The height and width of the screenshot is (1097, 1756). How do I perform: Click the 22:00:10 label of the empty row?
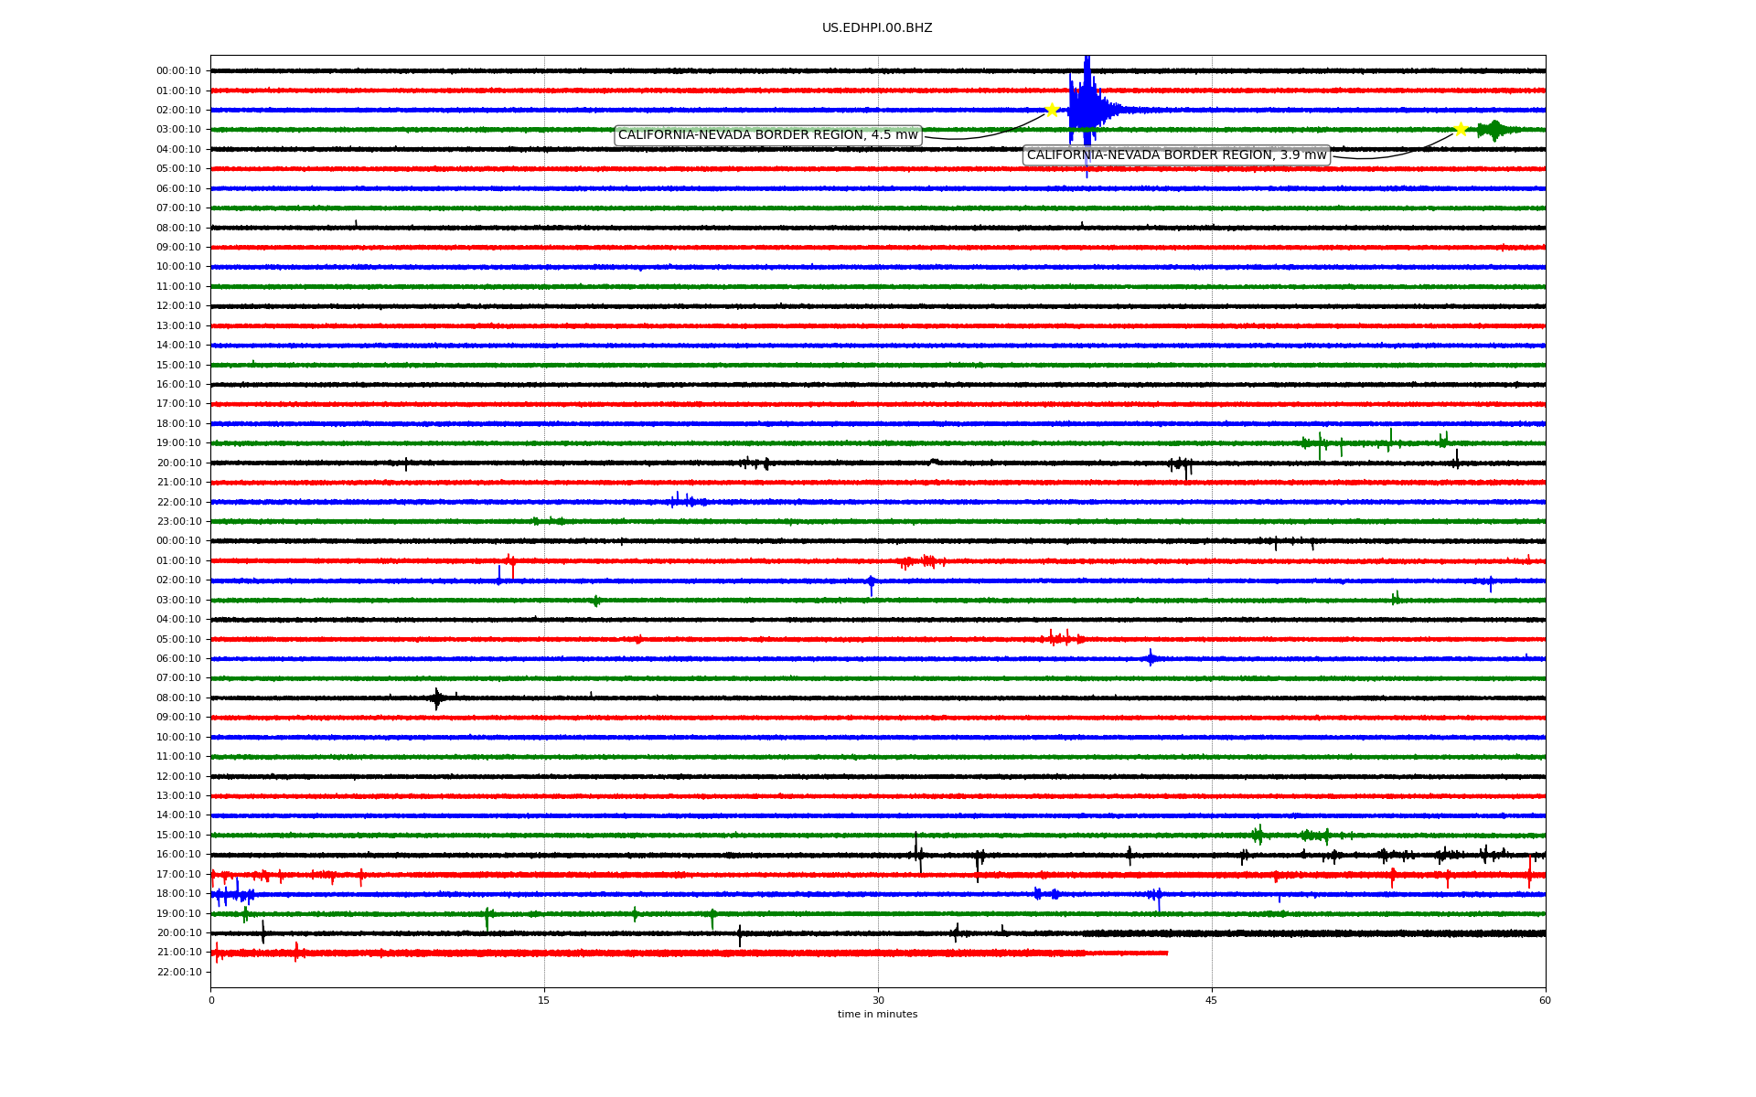(178, 972)
